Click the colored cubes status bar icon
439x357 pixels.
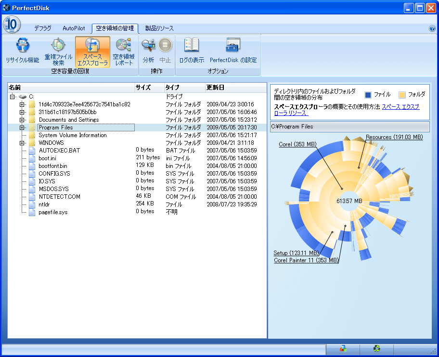pyautogui.click(x=343, y=349)
